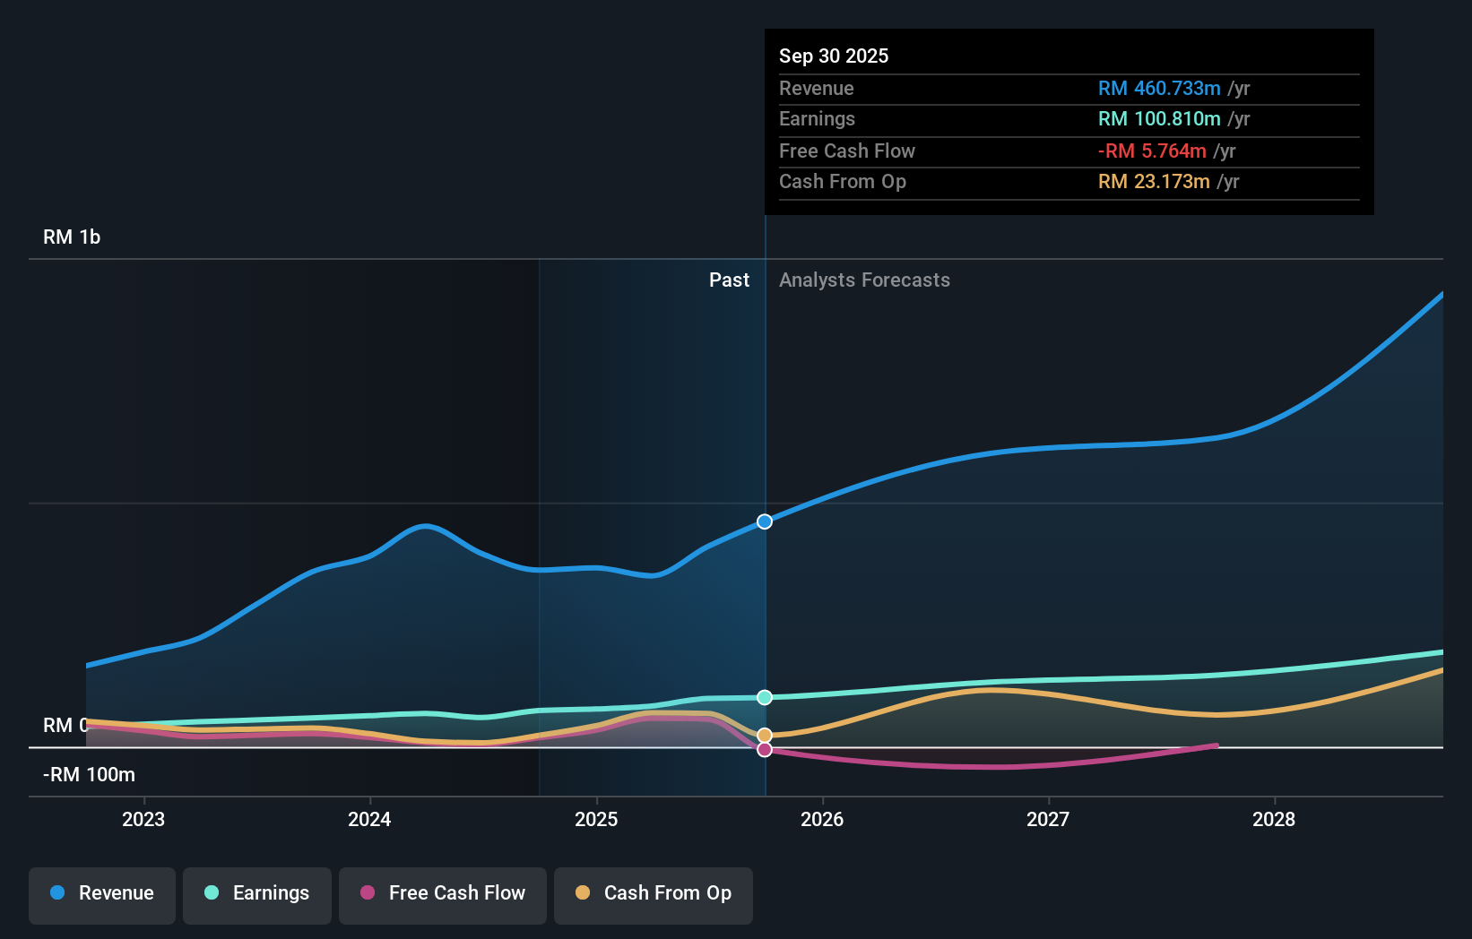Viewport: 1472px width, 939px height.
Task: Click the orange Cash From Op legend dot
Action: (584, 893)
